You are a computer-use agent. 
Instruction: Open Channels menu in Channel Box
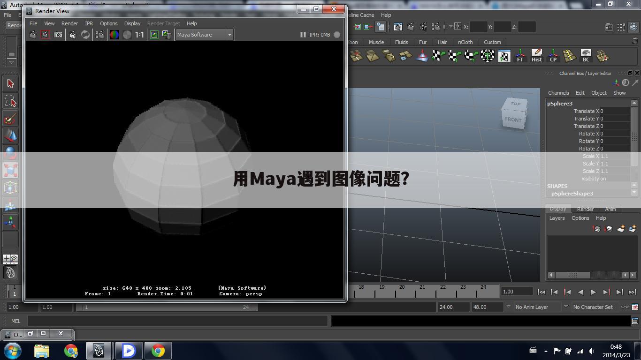click(558, 93)
